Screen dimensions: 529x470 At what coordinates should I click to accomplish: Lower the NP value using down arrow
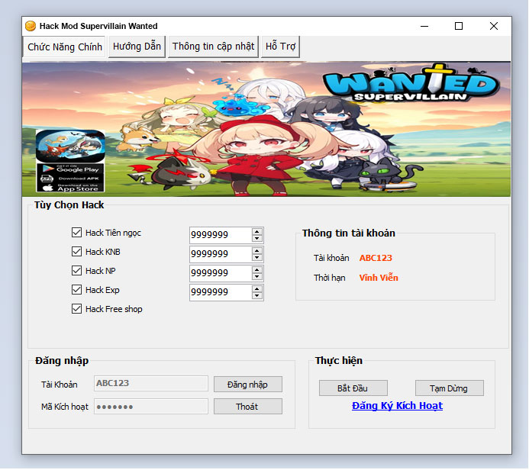point(257,276)
